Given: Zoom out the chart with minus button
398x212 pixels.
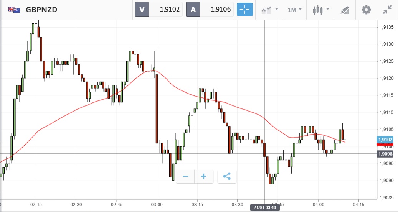Looking at the screenshot, I should pos(186,176).
